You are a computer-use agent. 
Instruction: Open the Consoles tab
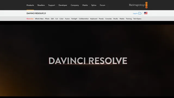tap(108, 19)
